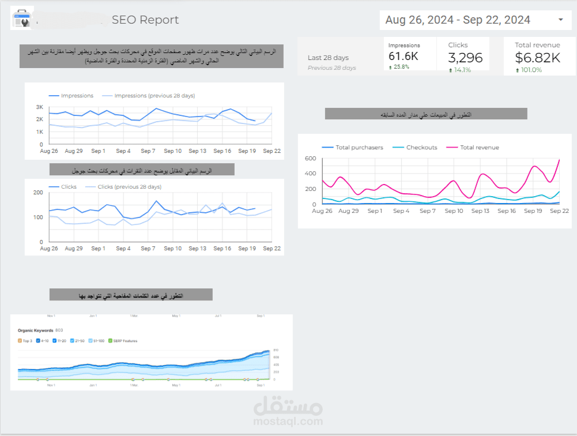This screenshot has height=436, width=577.
Task: Click the 400 axis label on sales chart
Action: (311, 174)
